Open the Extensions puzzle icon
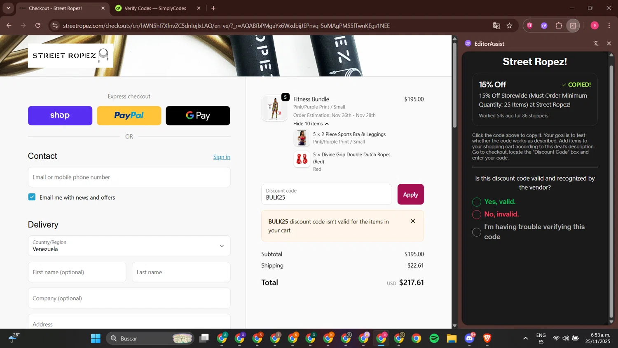Screen dimensions: 618x348 (559, 26)
